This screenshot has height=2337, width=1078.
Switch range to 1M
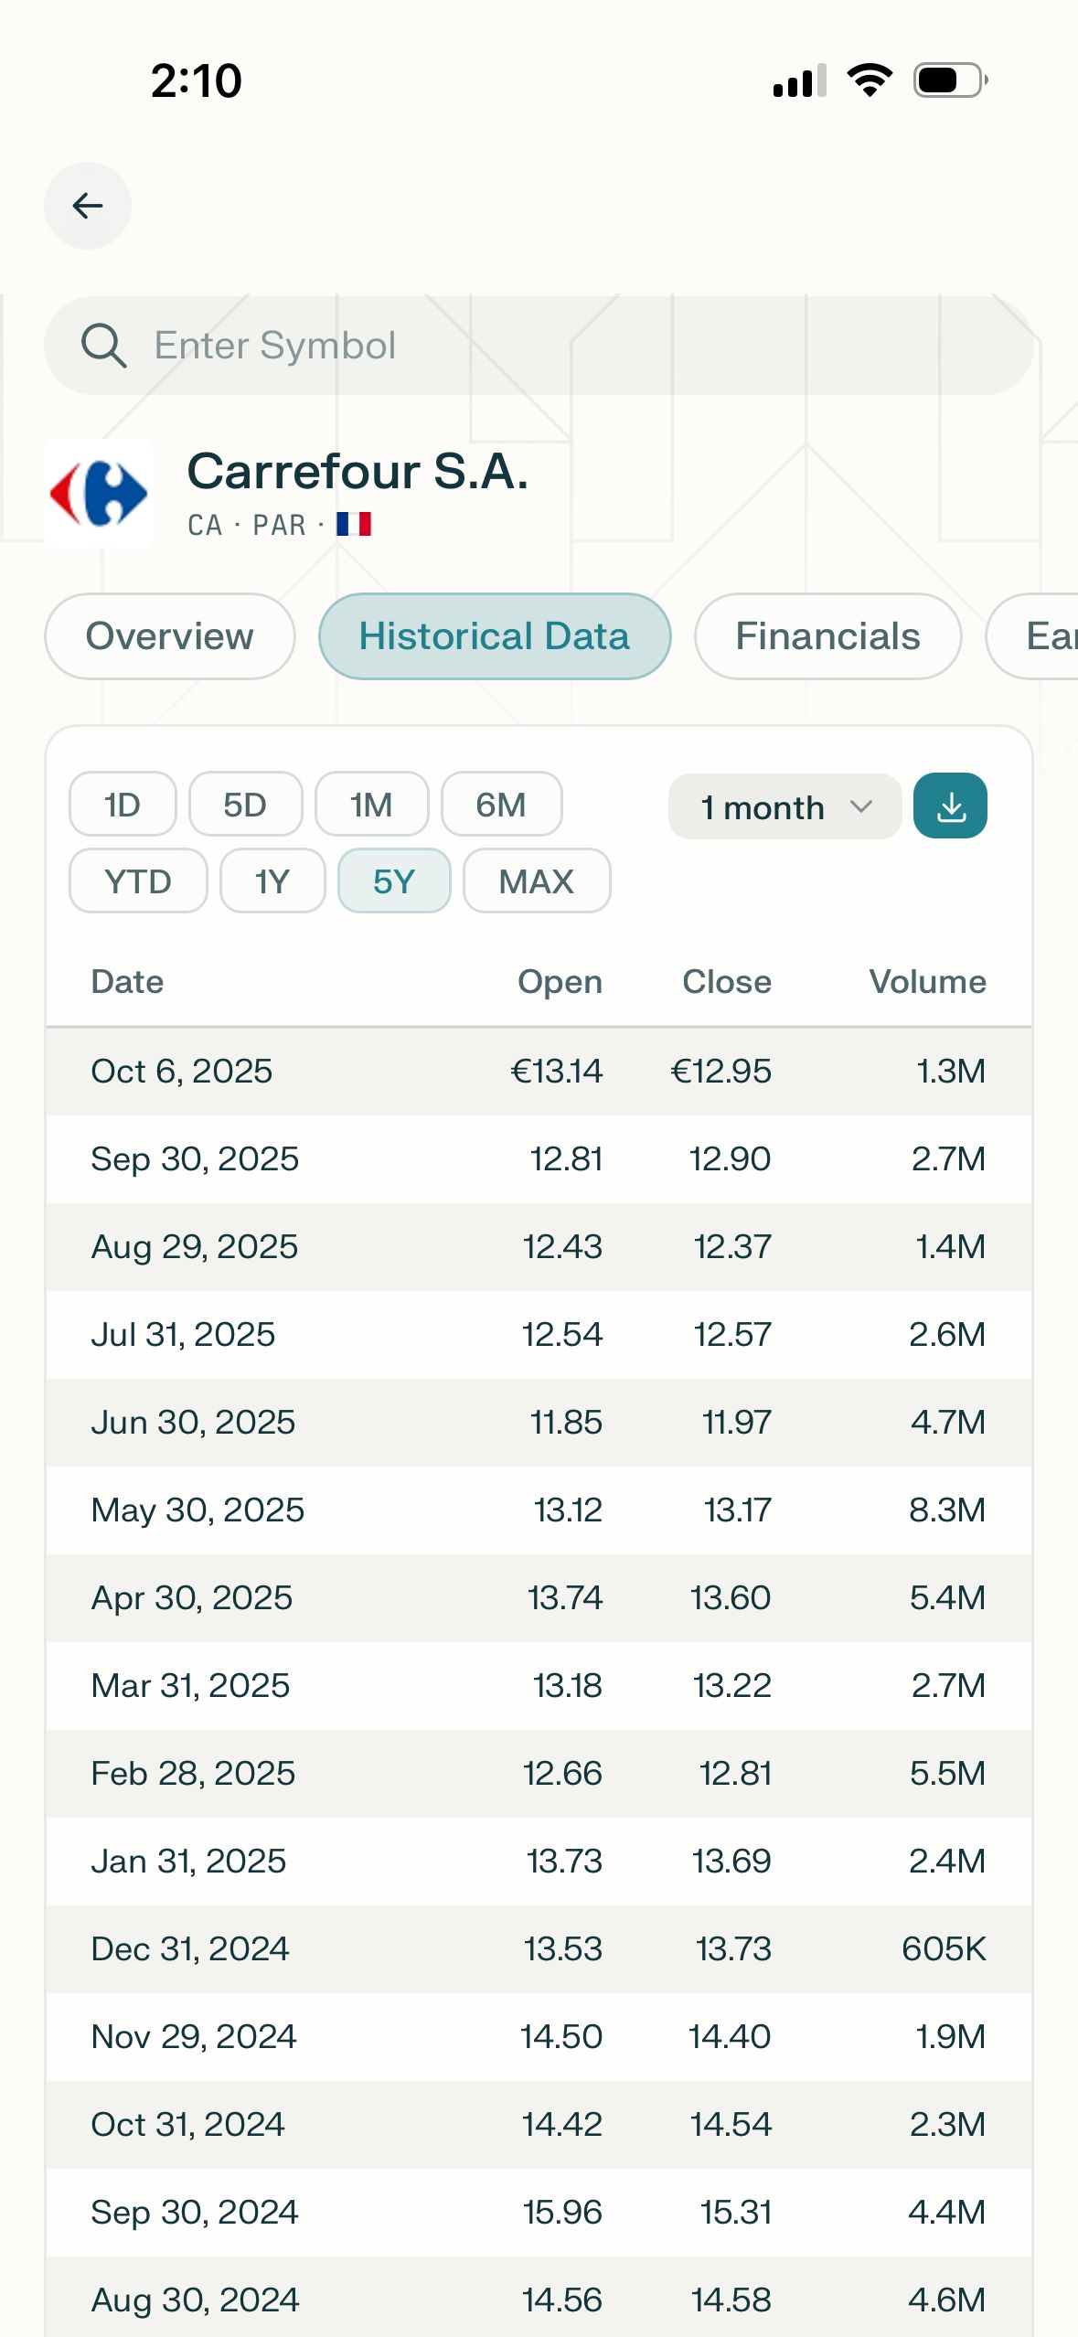[x=371, y=805]
